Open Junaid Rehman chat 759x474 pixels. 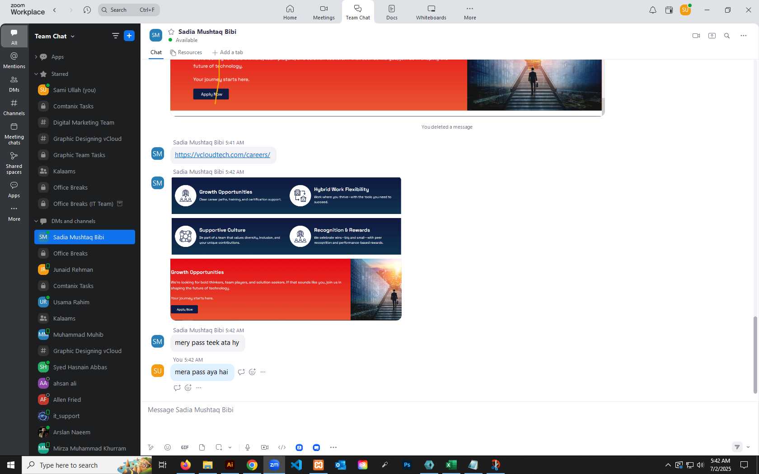[x=85, y=270]
